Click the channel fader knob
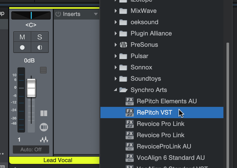The height and width of the screenshot is (168, 237). [31, 88]
